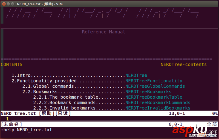The image size is (219, 139).
Task: Click '2.2.3.Invalid bookmarks' entry
Action: [x=65, y=108]
